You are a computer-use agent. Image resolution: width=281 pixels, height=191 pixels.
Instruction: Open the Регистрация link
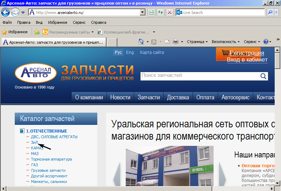(247, 53)
